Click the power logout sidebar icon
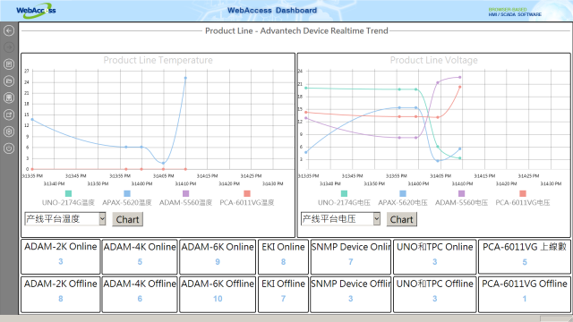Screen dimensions: 573x322 [9, 148]
